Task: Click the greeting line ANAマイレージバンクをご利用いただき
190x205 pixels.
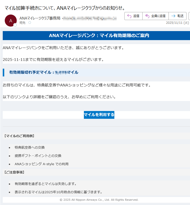Action: 63,48
